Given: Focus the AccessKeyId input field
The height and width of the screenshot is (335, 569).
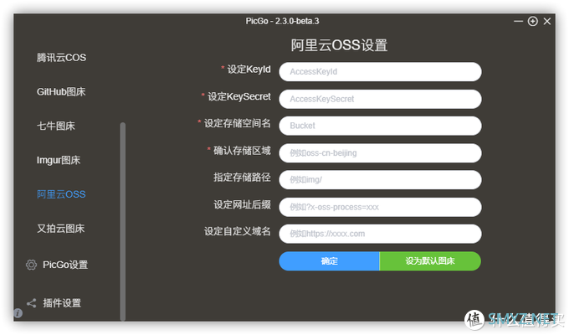Looking at the screenshot, I should click(380, 71).
